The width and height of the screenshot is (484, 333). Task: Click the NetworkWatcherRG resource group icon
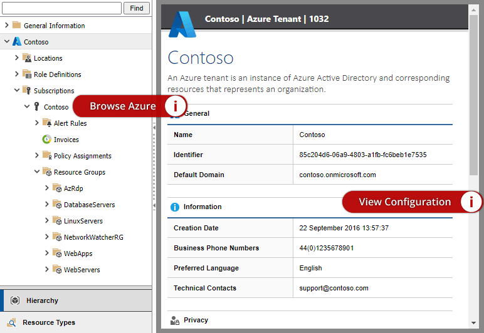point(57,237)
